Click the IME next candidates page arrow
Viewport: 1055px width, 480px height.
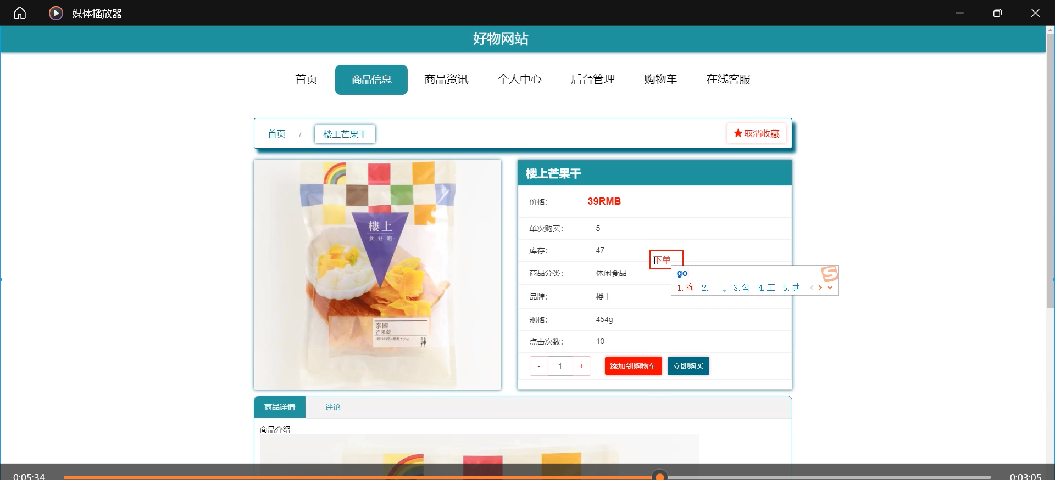click(820, 287)
